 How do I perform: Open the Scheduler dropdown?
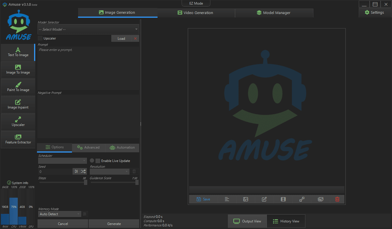click(x=62, y=160)
